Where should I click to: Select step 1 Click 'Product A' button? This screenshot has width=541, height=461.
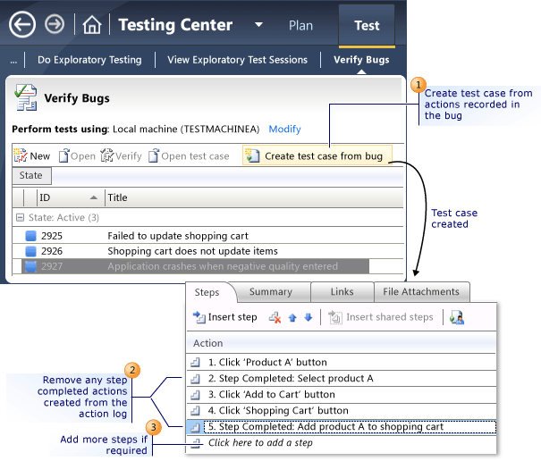pyautogui.click(x=342, y=362)
